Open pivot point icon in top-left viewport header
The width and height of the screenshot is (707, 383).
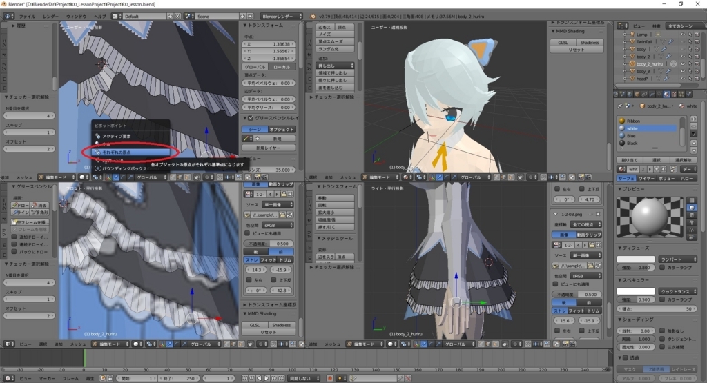[x=98, y=177]
